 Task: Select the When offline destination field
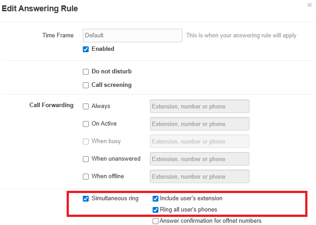(199, 176)
